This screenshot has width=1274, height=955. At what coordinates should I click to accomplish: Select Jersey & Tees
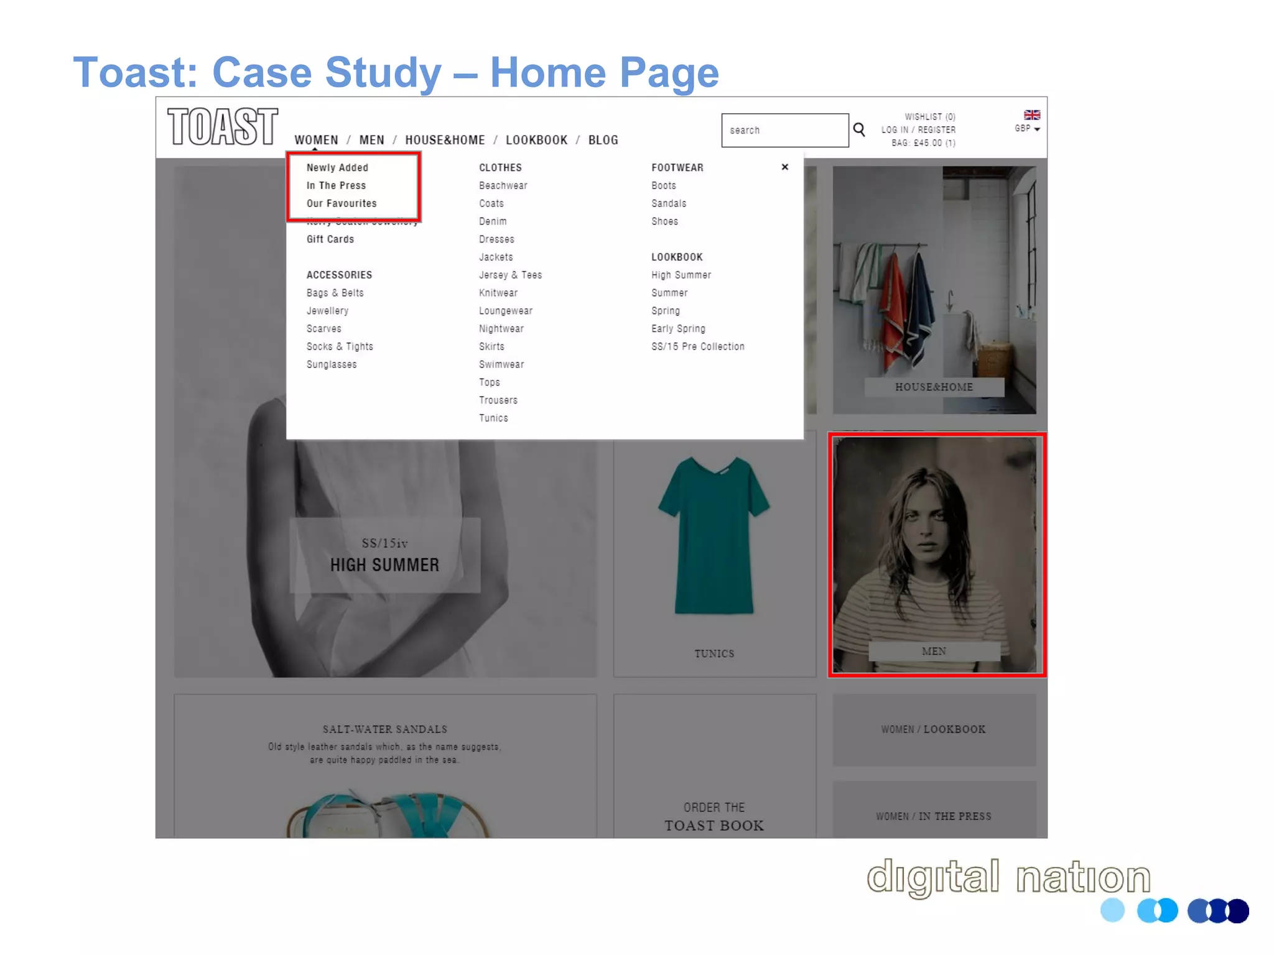click(510, 275)
